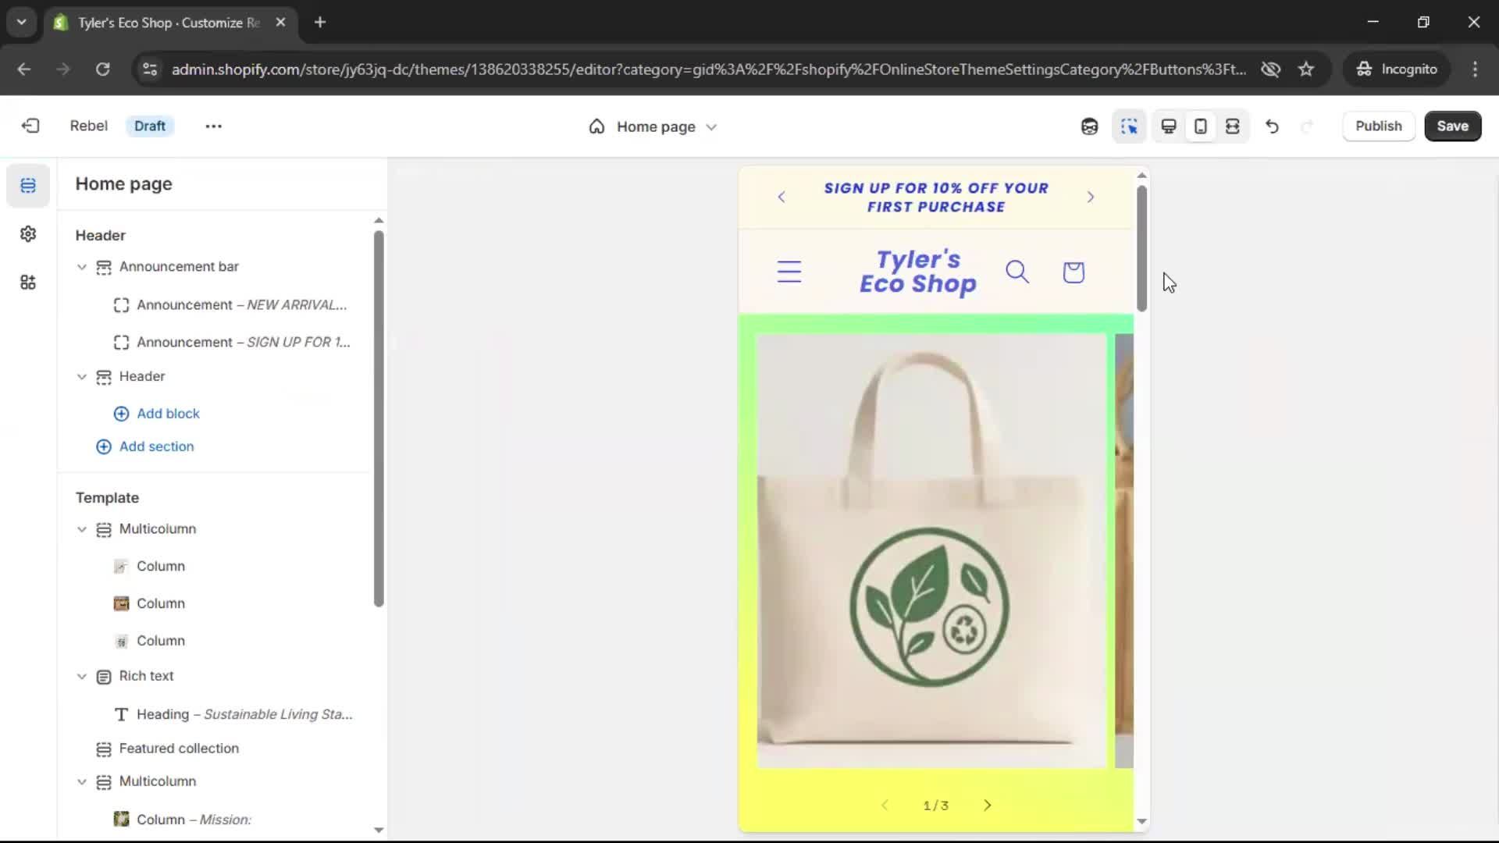Open the Home page template dropdown
This screenshot has width=1499, height=843.
pos(654,126)
